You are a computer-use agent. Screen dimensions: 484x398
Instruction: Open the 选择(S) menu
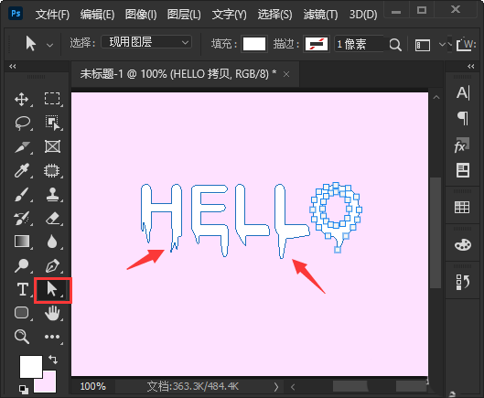tap(274, 15)
